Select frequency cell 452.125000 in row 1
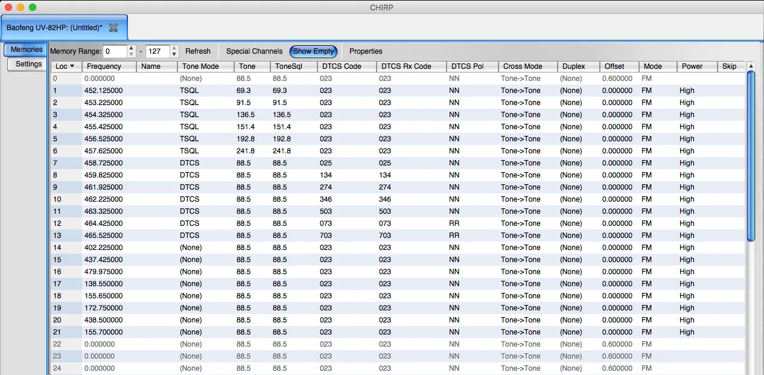 pos(104,91)
